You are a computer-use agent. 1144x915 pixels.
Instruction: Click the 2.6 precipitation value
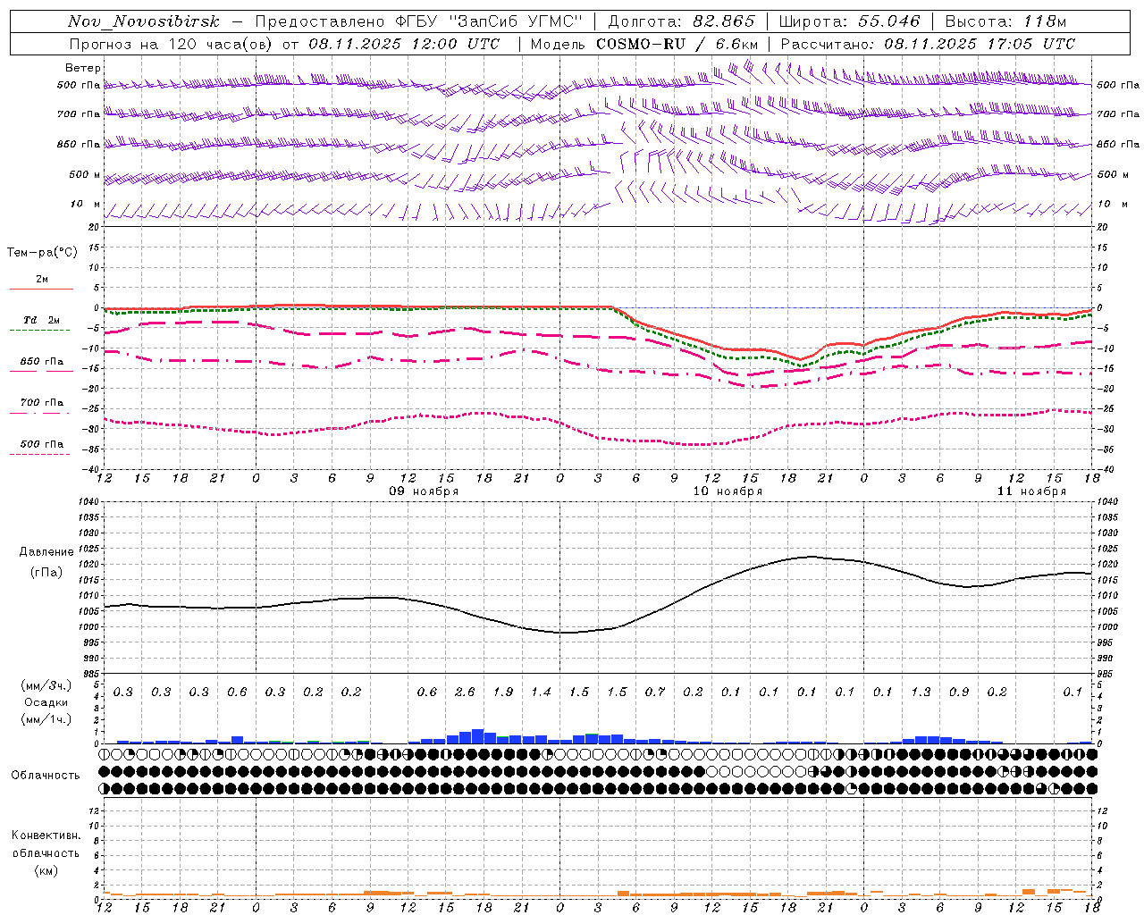[465, 693]
